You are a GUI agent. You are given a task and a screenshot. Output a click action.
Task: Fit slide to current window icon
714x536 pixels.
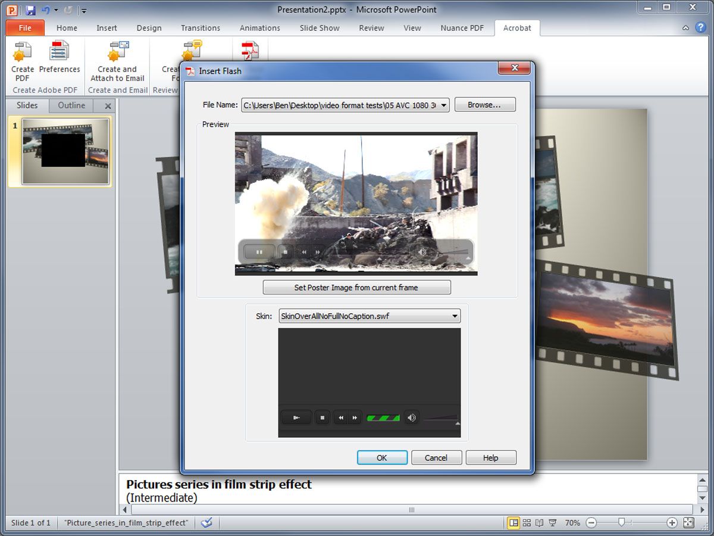(688, 523)
